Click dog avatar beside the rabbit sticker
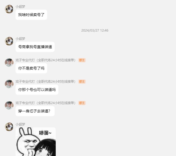 tap(9, 127)
